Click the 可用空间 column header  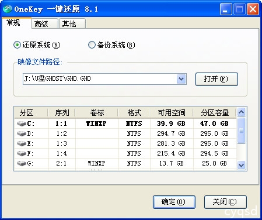[x=172, y=113]
